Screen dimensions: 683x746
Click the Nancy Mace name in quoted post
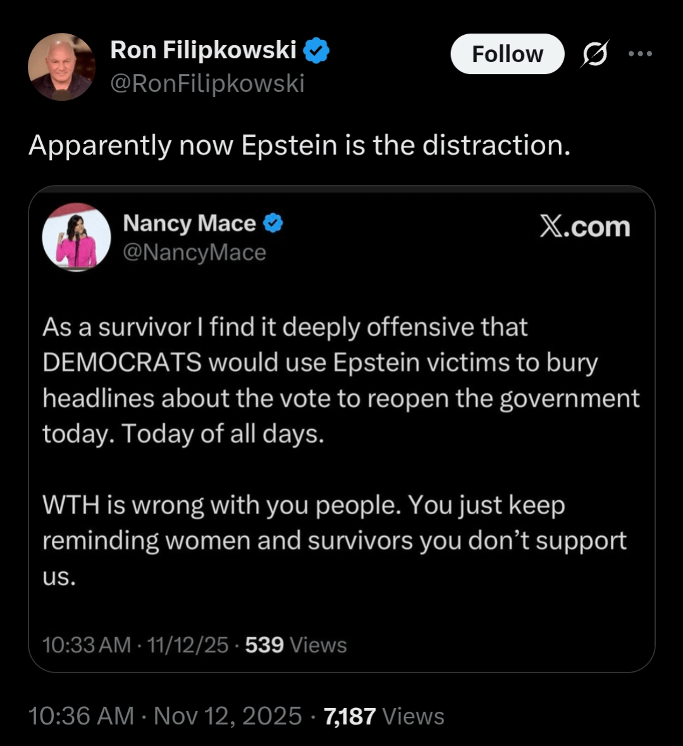pos(189,223)
